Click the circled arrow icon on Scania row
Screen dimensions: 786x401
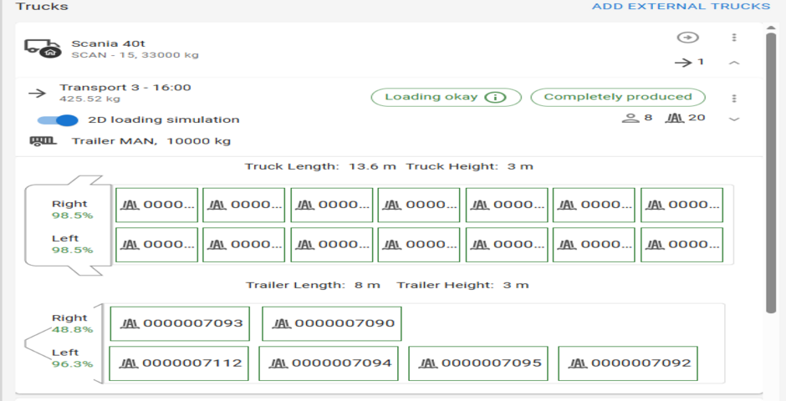coord(687,38)
